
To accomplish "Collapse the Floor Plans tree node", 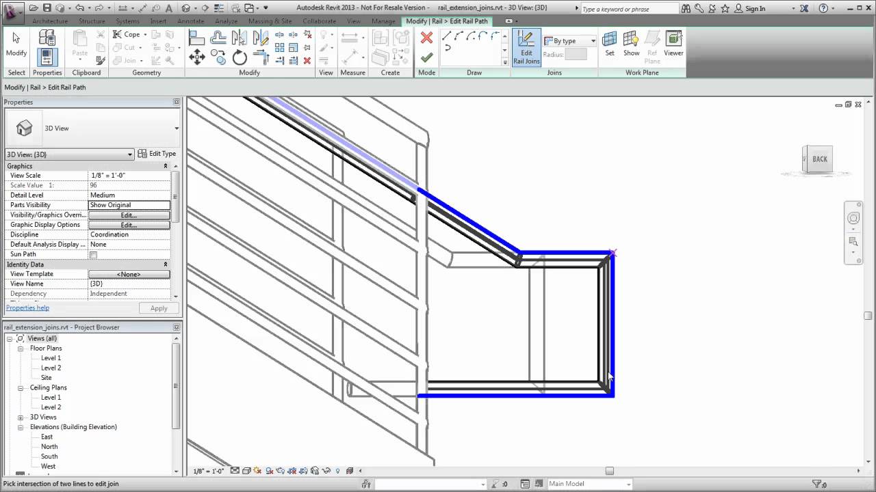I will coord(21,348).
